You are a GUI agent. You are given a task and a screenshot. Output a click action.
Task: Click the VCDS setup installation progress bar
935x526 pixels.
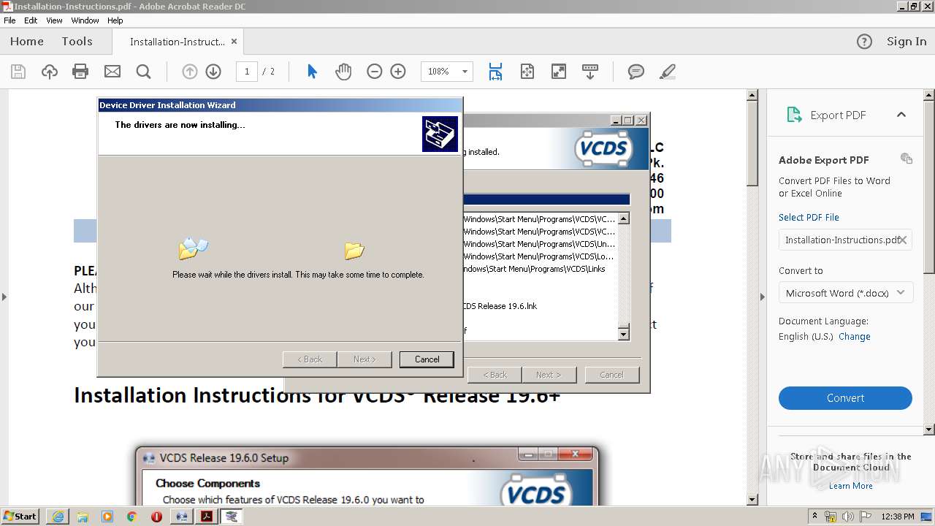(x=546, y=199)
